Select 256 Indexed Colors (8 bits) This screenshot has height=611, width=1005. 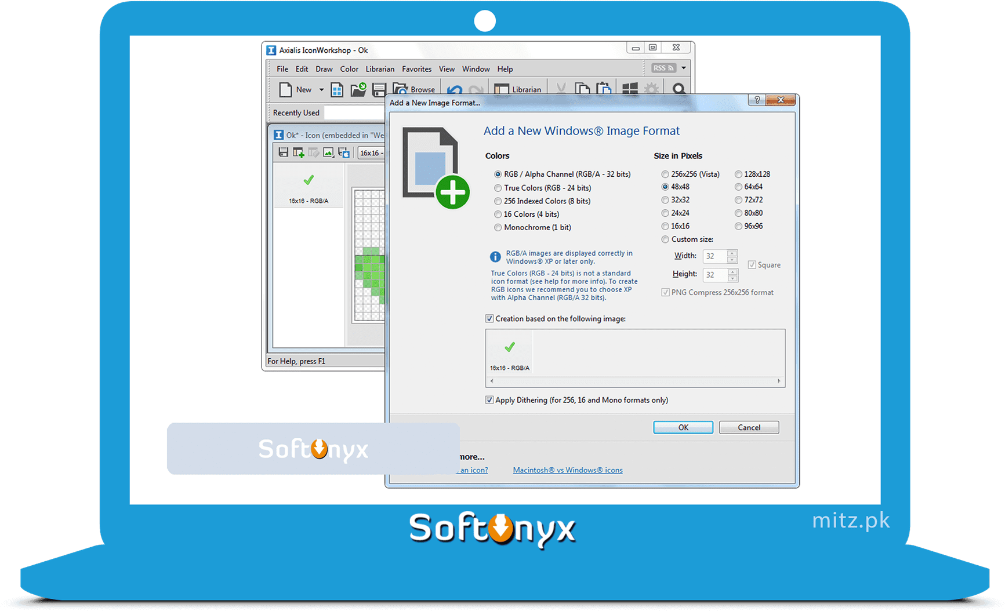click(542, 201)
